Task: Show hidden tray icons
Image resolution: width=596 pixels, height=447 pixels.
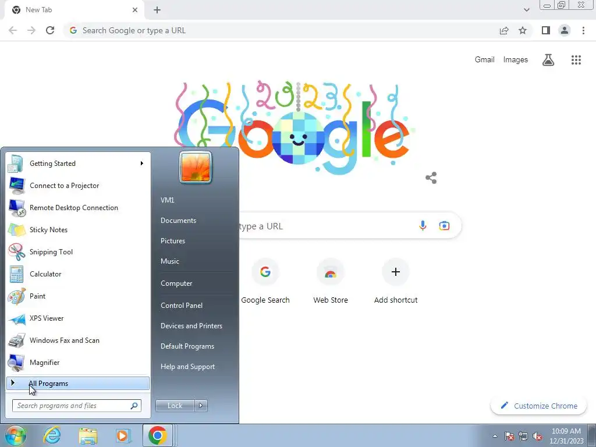Action: (x=495, y=436)
